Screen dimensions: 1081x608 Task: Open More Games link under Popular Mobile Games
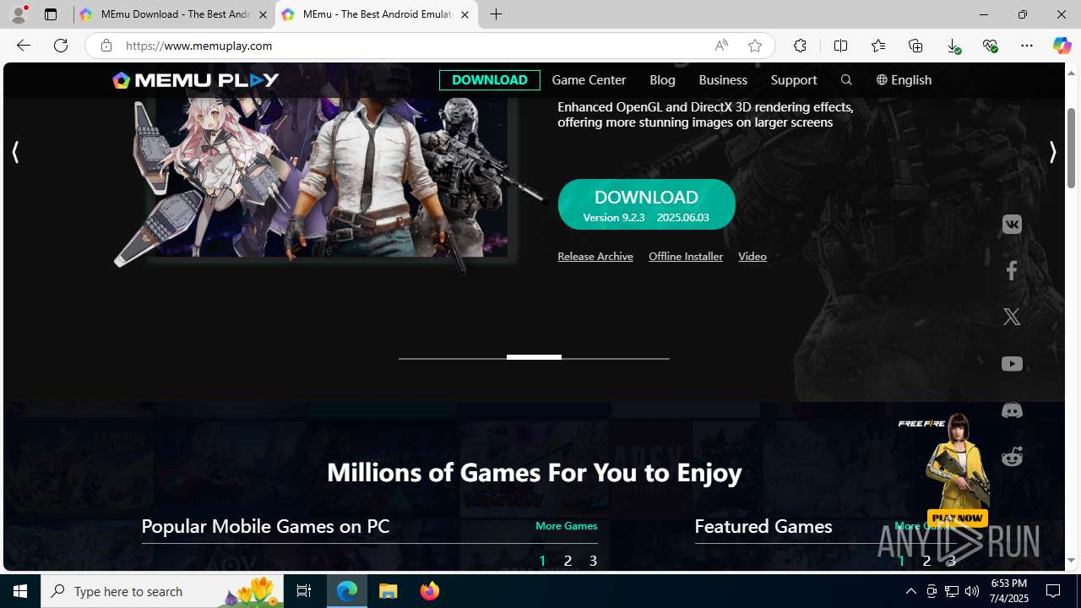click(566, 526)
